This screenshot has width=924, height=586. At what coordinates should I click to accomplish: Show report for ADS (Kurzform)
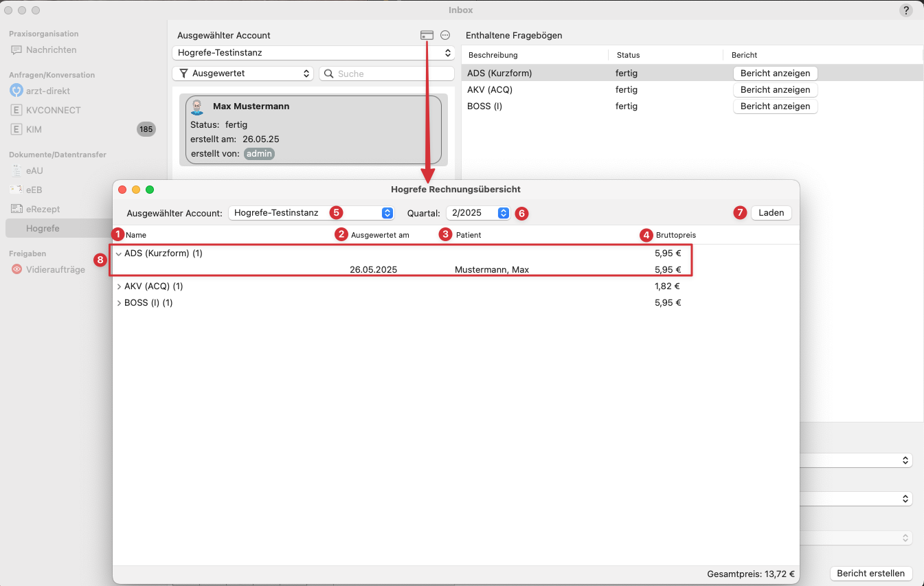775,74
